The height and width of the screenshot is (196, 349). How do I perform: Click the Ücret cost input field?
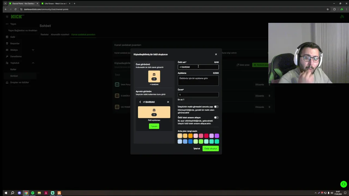[x=198, y=95]
